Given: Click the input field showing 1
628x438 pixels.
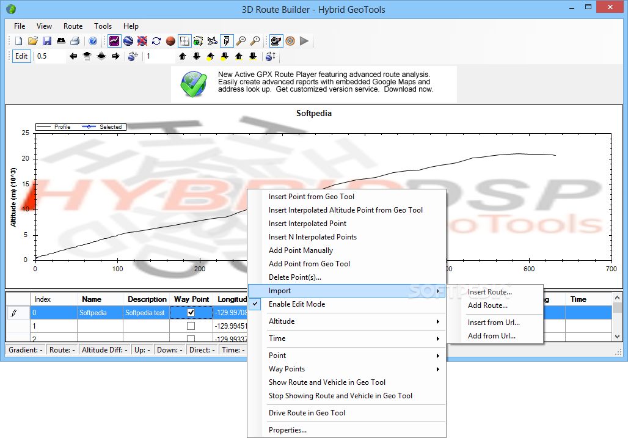Looking at the screenshot, I should (x=160, y=56).
